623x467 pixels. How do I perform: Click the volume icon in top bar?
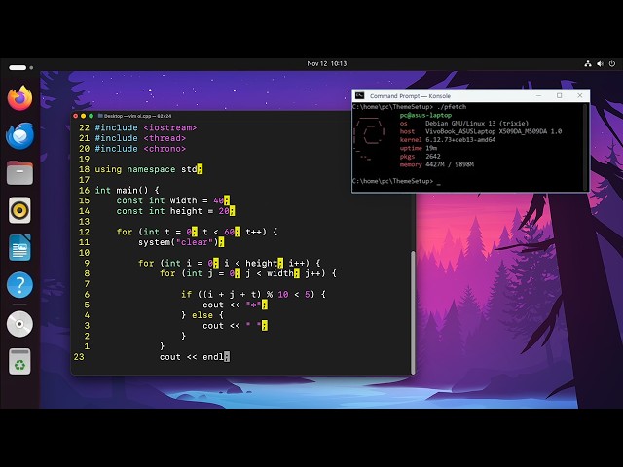pos(600,63)
